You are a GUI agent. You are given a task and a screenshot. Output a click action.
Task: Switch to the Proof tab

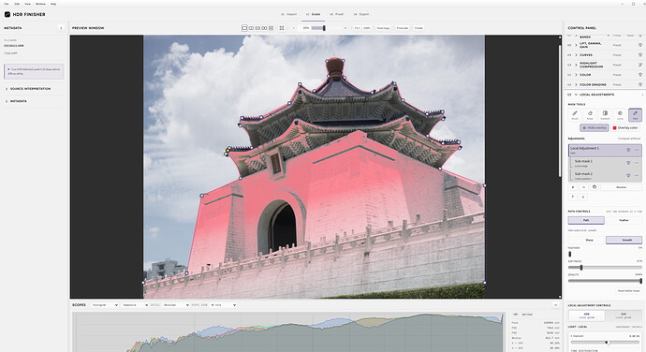[337, 14]
